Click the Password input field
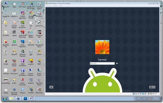The image size is (163, 103). [102, 64]
